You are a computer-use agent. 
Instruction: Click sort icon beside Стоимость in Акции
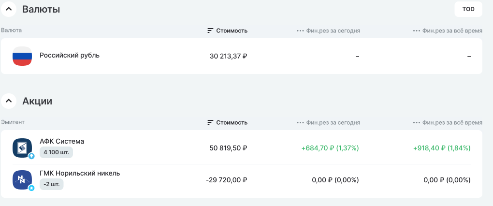point(210,122)
